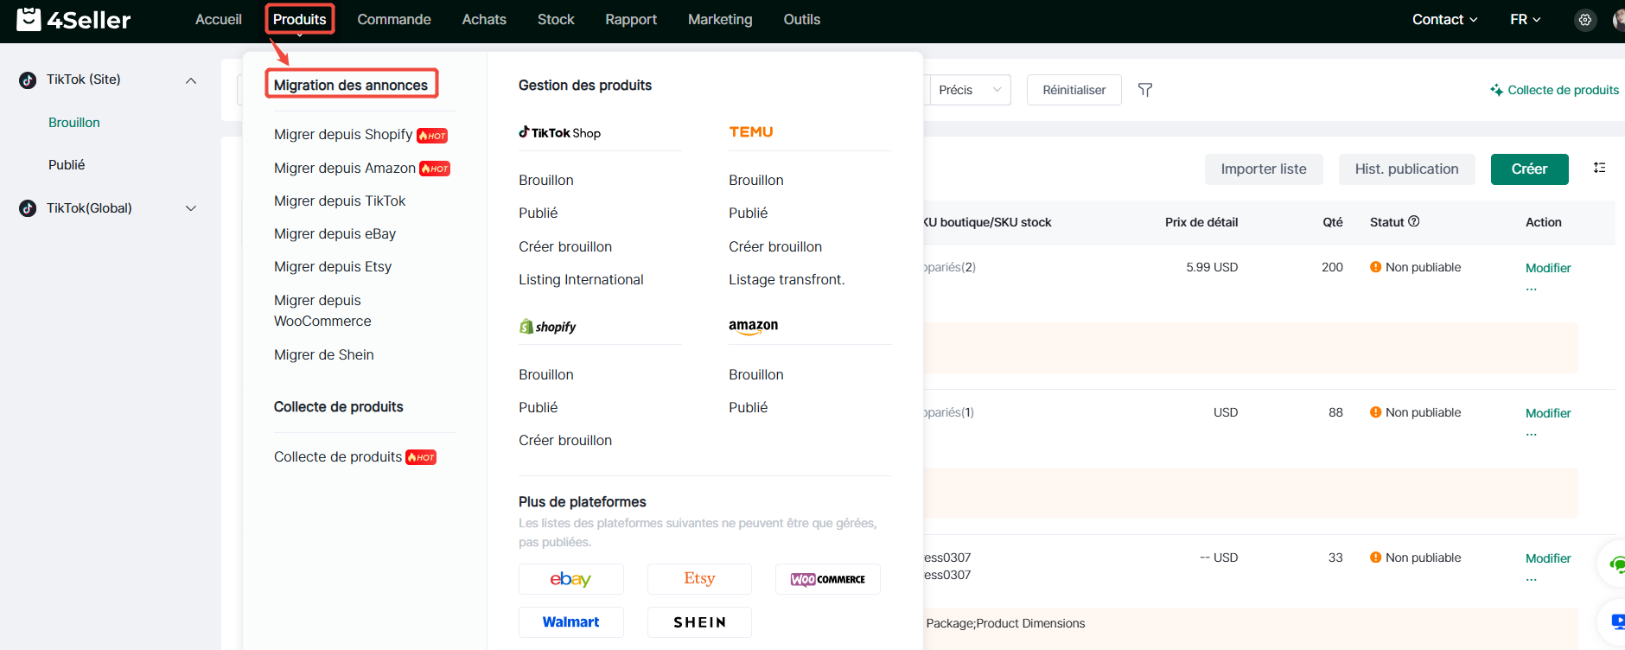Open Shopify Brouillon

546,374
